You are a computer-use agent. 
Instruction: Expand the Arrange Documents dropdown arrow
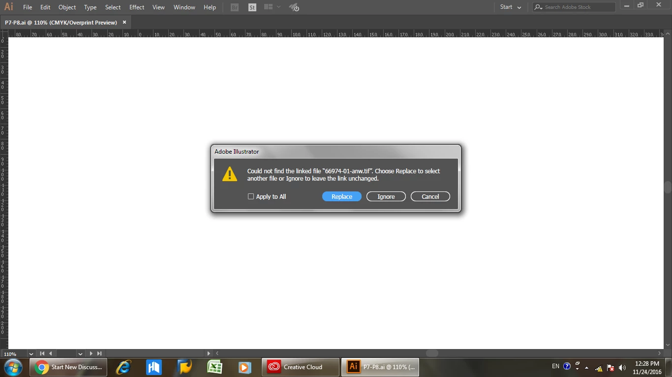click(279, 7)
